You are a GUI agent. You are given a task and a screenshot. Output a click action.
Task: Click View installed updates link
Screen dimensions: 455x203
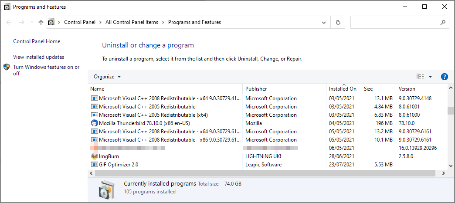(38, 57)
